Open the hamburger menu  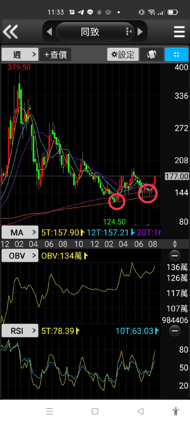[179, 32]
